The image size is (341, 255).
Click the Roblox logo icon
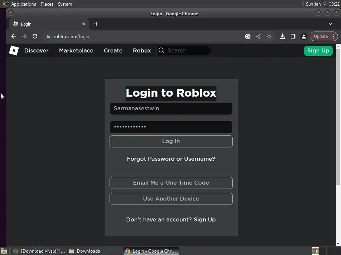tap(14, 50)
